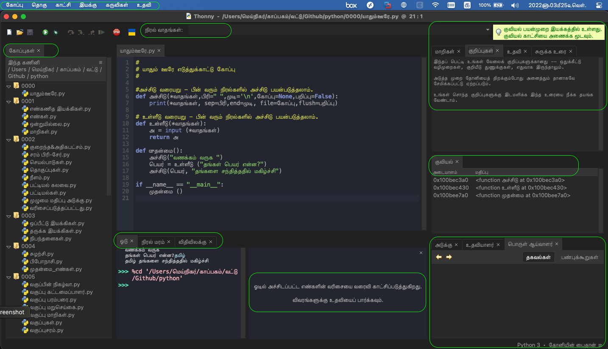Close the குவியல் heap tab
The height and width of the screenshot is (349, 608).
point(457,162)
